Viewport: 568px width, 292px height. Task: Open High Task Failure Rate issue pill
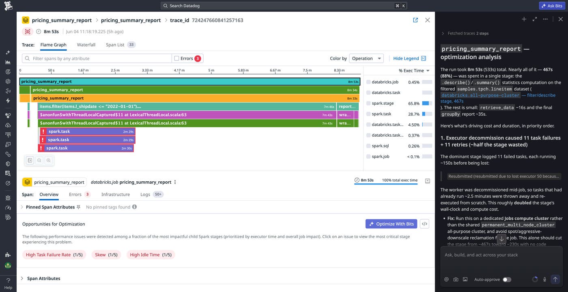point(54,255)
